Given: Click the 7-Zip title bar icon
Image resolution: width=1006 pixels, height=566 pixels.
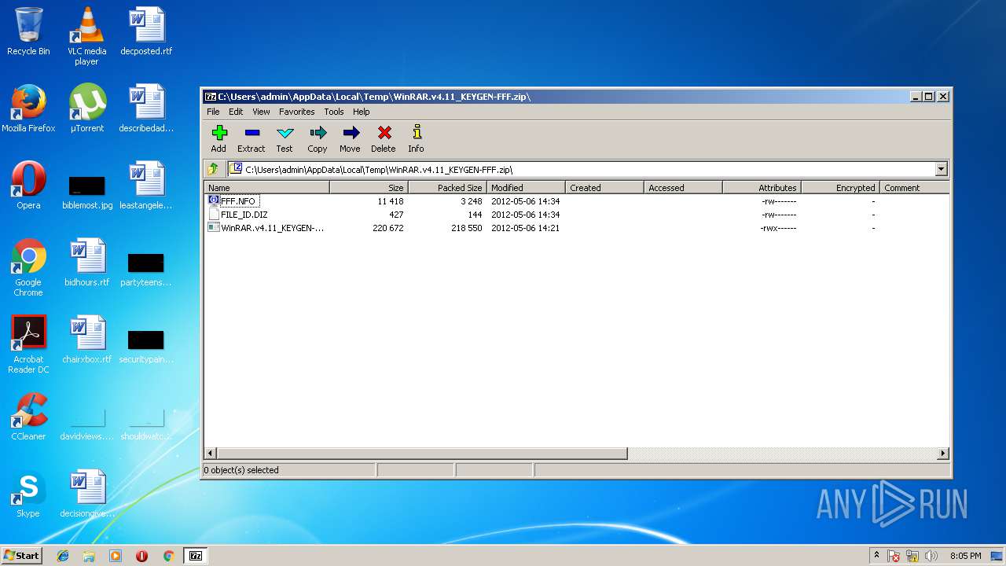Looking at the screenshot, I should click(211, 97).
